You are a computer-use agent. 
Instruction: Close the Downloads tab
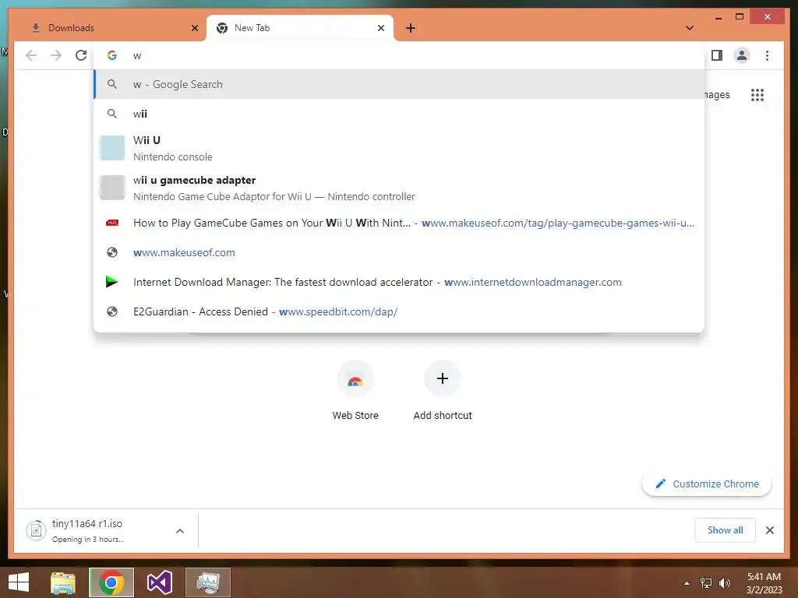[x=194, y=28]
